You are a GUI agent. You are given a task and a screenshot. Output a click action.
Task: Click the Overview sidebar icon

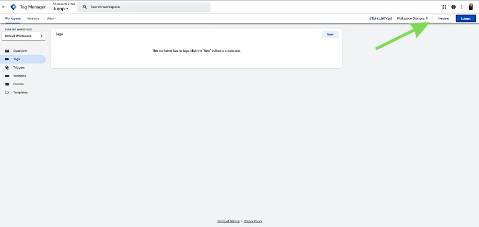pyautogui.click(x=7, y=50)
